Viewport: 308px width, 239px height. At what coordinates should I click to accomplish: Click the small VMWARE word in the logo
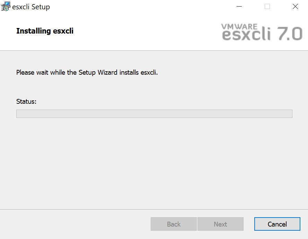(x=239, y=26)
